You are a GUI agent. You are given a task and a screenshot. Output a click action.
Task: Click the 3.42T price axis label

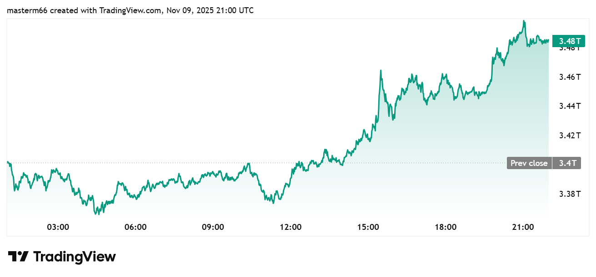click(x=570, y=136)
